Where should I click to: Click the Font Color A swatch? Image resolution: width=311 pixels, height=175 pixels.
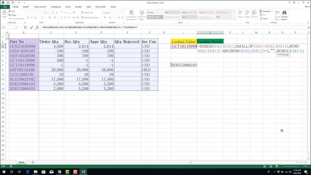tap(55, 17)
